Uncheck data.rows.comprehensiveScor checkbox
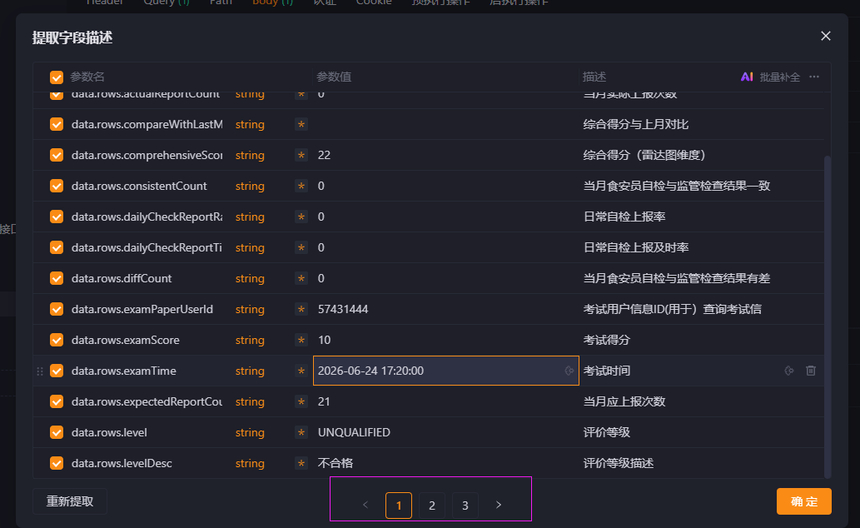This screenshot has width=860, height=528. (x=57, y=156)
